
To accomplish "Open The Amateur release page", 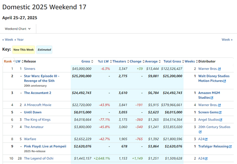I will (x=34, y=127).
